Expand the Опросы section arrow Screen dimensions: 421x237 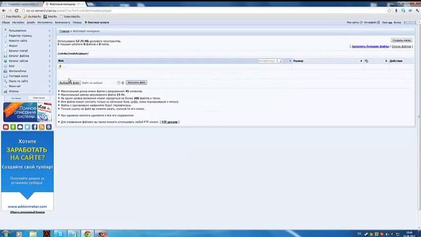(50, 91)
